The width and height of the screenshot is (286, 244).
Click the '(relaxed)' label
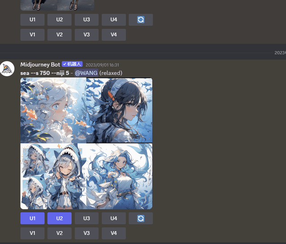(x=111, y=73)
